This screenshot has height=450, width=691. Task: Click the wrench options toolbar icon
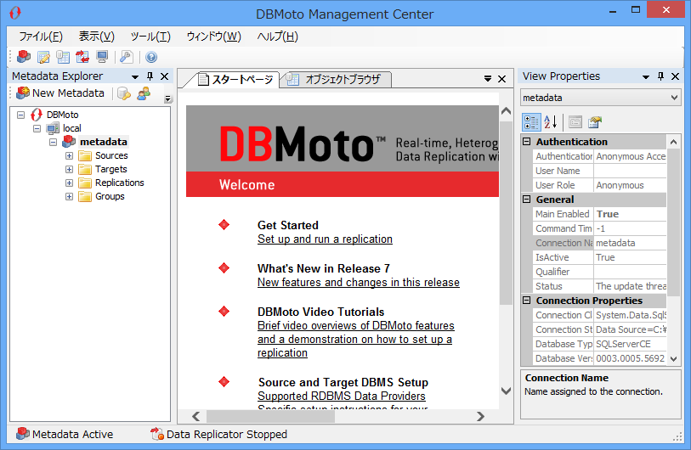tap(127, 57)
